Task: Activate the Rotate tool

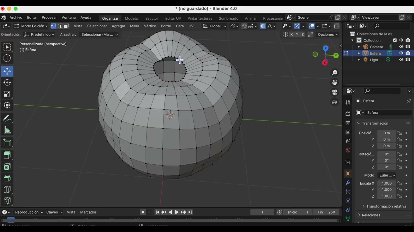Action: click(7, 82)
